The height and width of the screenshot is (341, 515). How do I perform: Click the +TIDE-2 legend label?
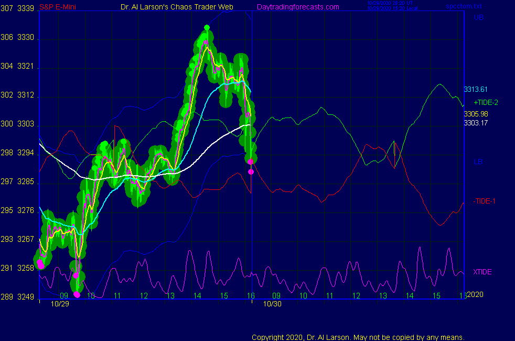pyautogui.click(x=486, y=102)
